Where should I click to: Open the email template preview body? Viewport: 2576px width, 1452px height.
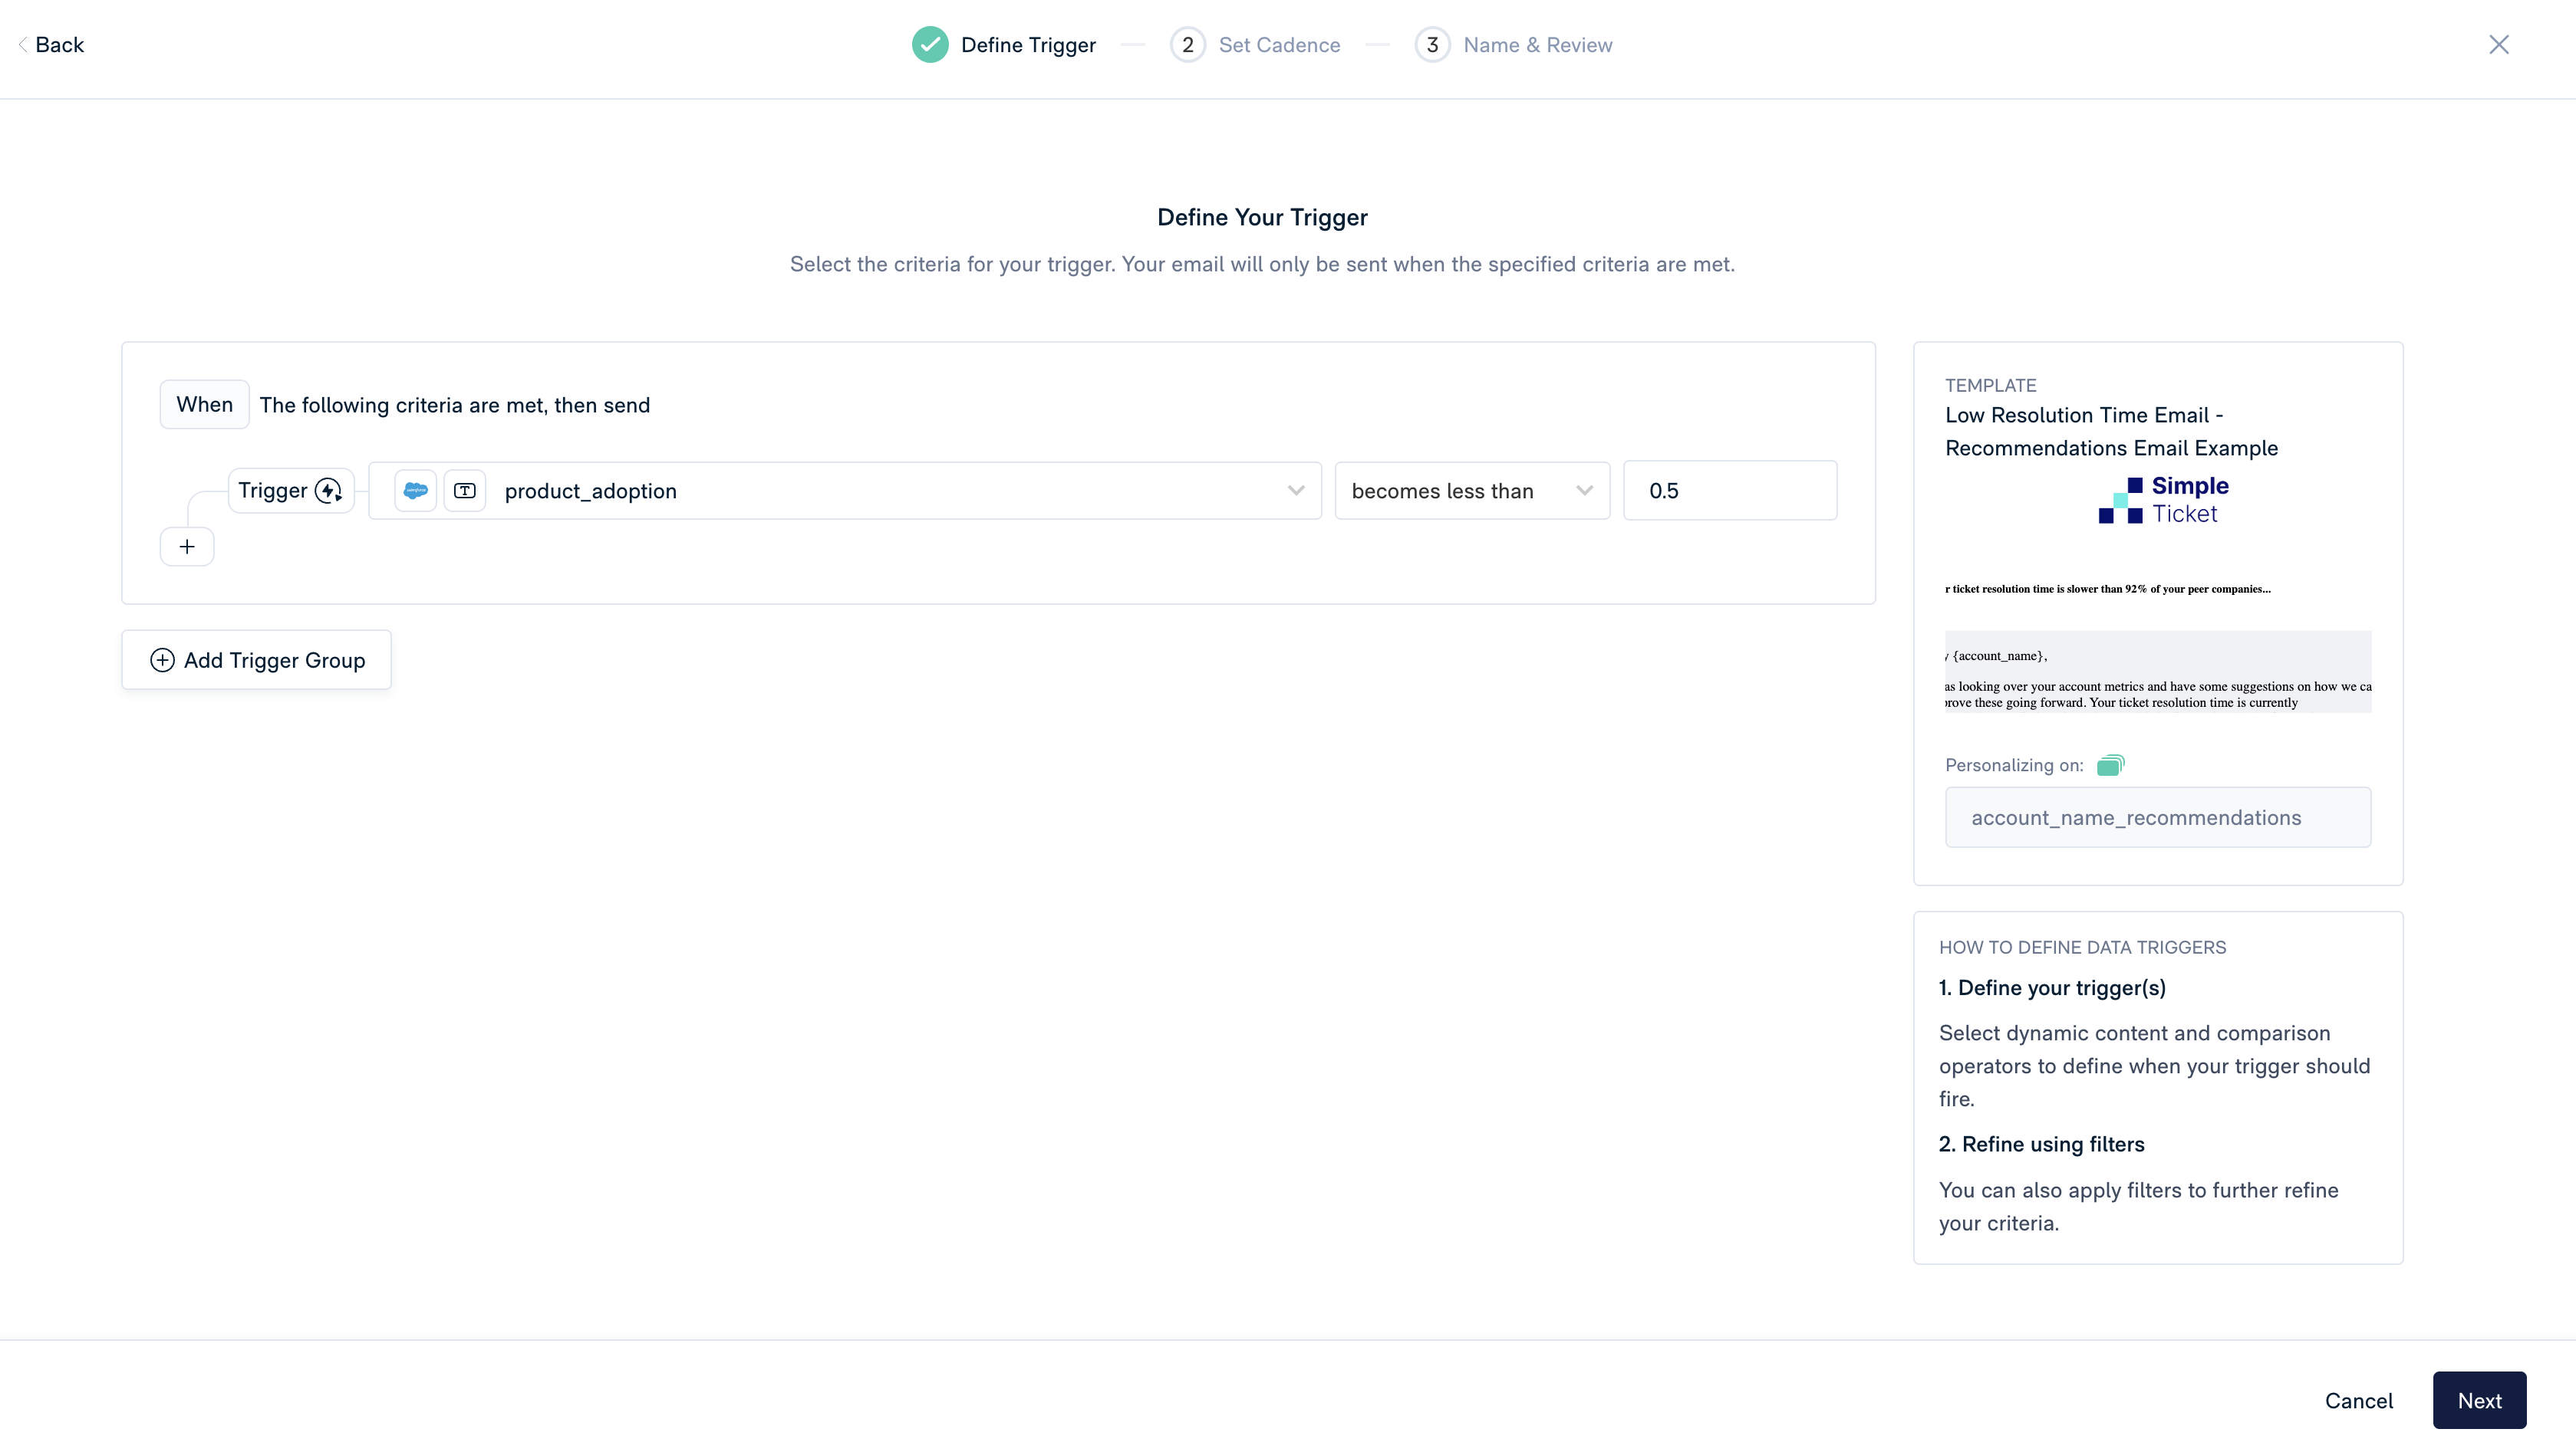tap(2158, 672)
